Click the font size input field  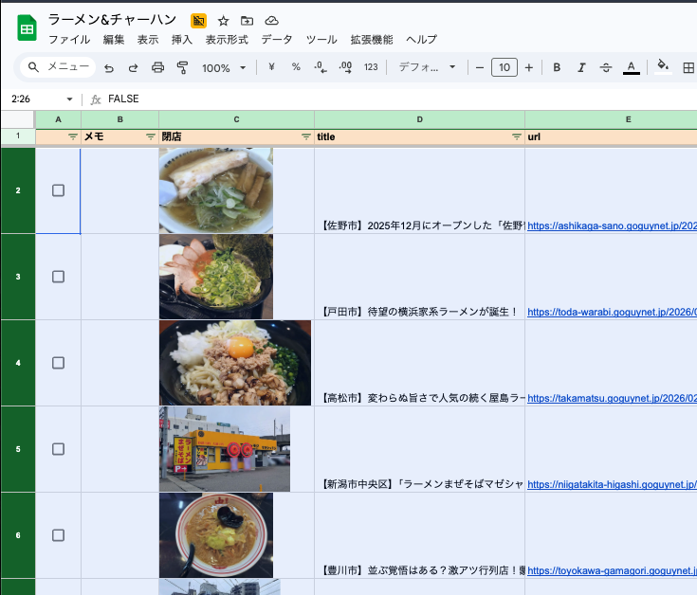504,67
